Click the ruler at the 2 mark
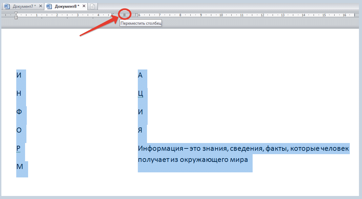The width and height of the screenshot is (362, 199). pos(57,15)
